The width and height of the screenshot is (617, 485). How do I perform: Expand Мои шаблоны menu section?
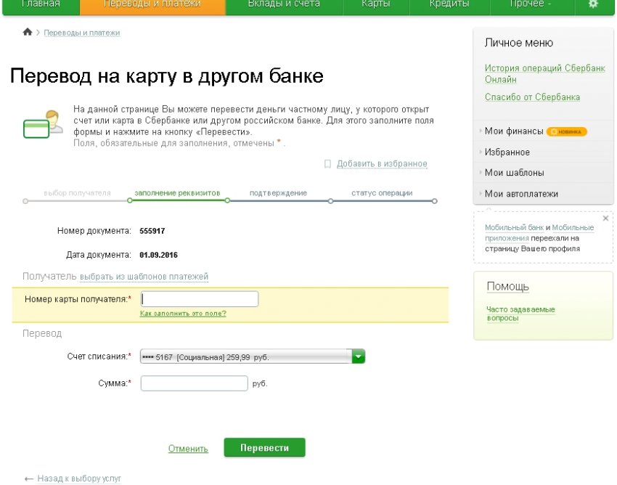[514, 173]
